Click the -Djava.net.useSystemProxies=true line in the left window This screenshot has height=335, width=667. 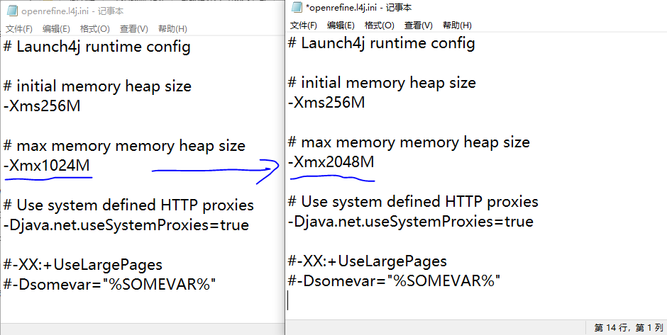(126, 225)
